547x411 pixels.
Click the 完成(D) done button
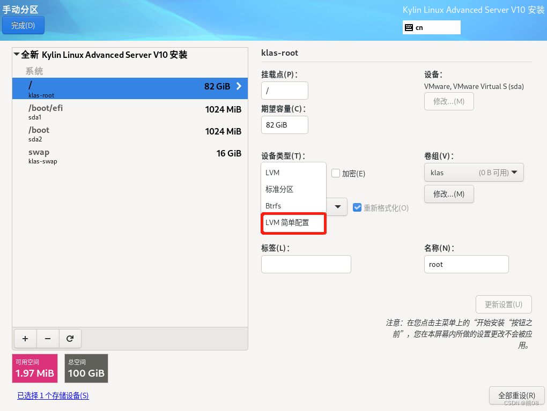coord(23,25)
